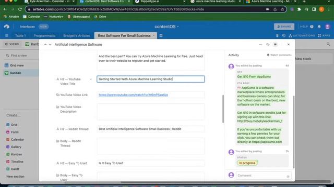The image size is (334, 187).
Task: Open Interfaces
Action: (x=27, y=26)
